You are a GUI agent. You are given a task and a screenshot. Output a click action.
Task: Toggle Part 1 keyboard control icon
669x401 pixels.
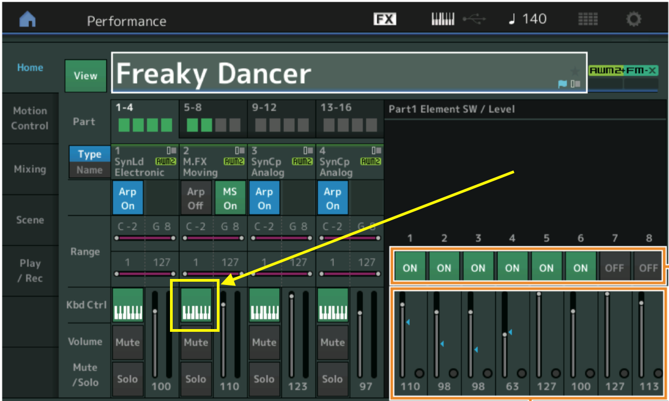click(x=127, y=305)
